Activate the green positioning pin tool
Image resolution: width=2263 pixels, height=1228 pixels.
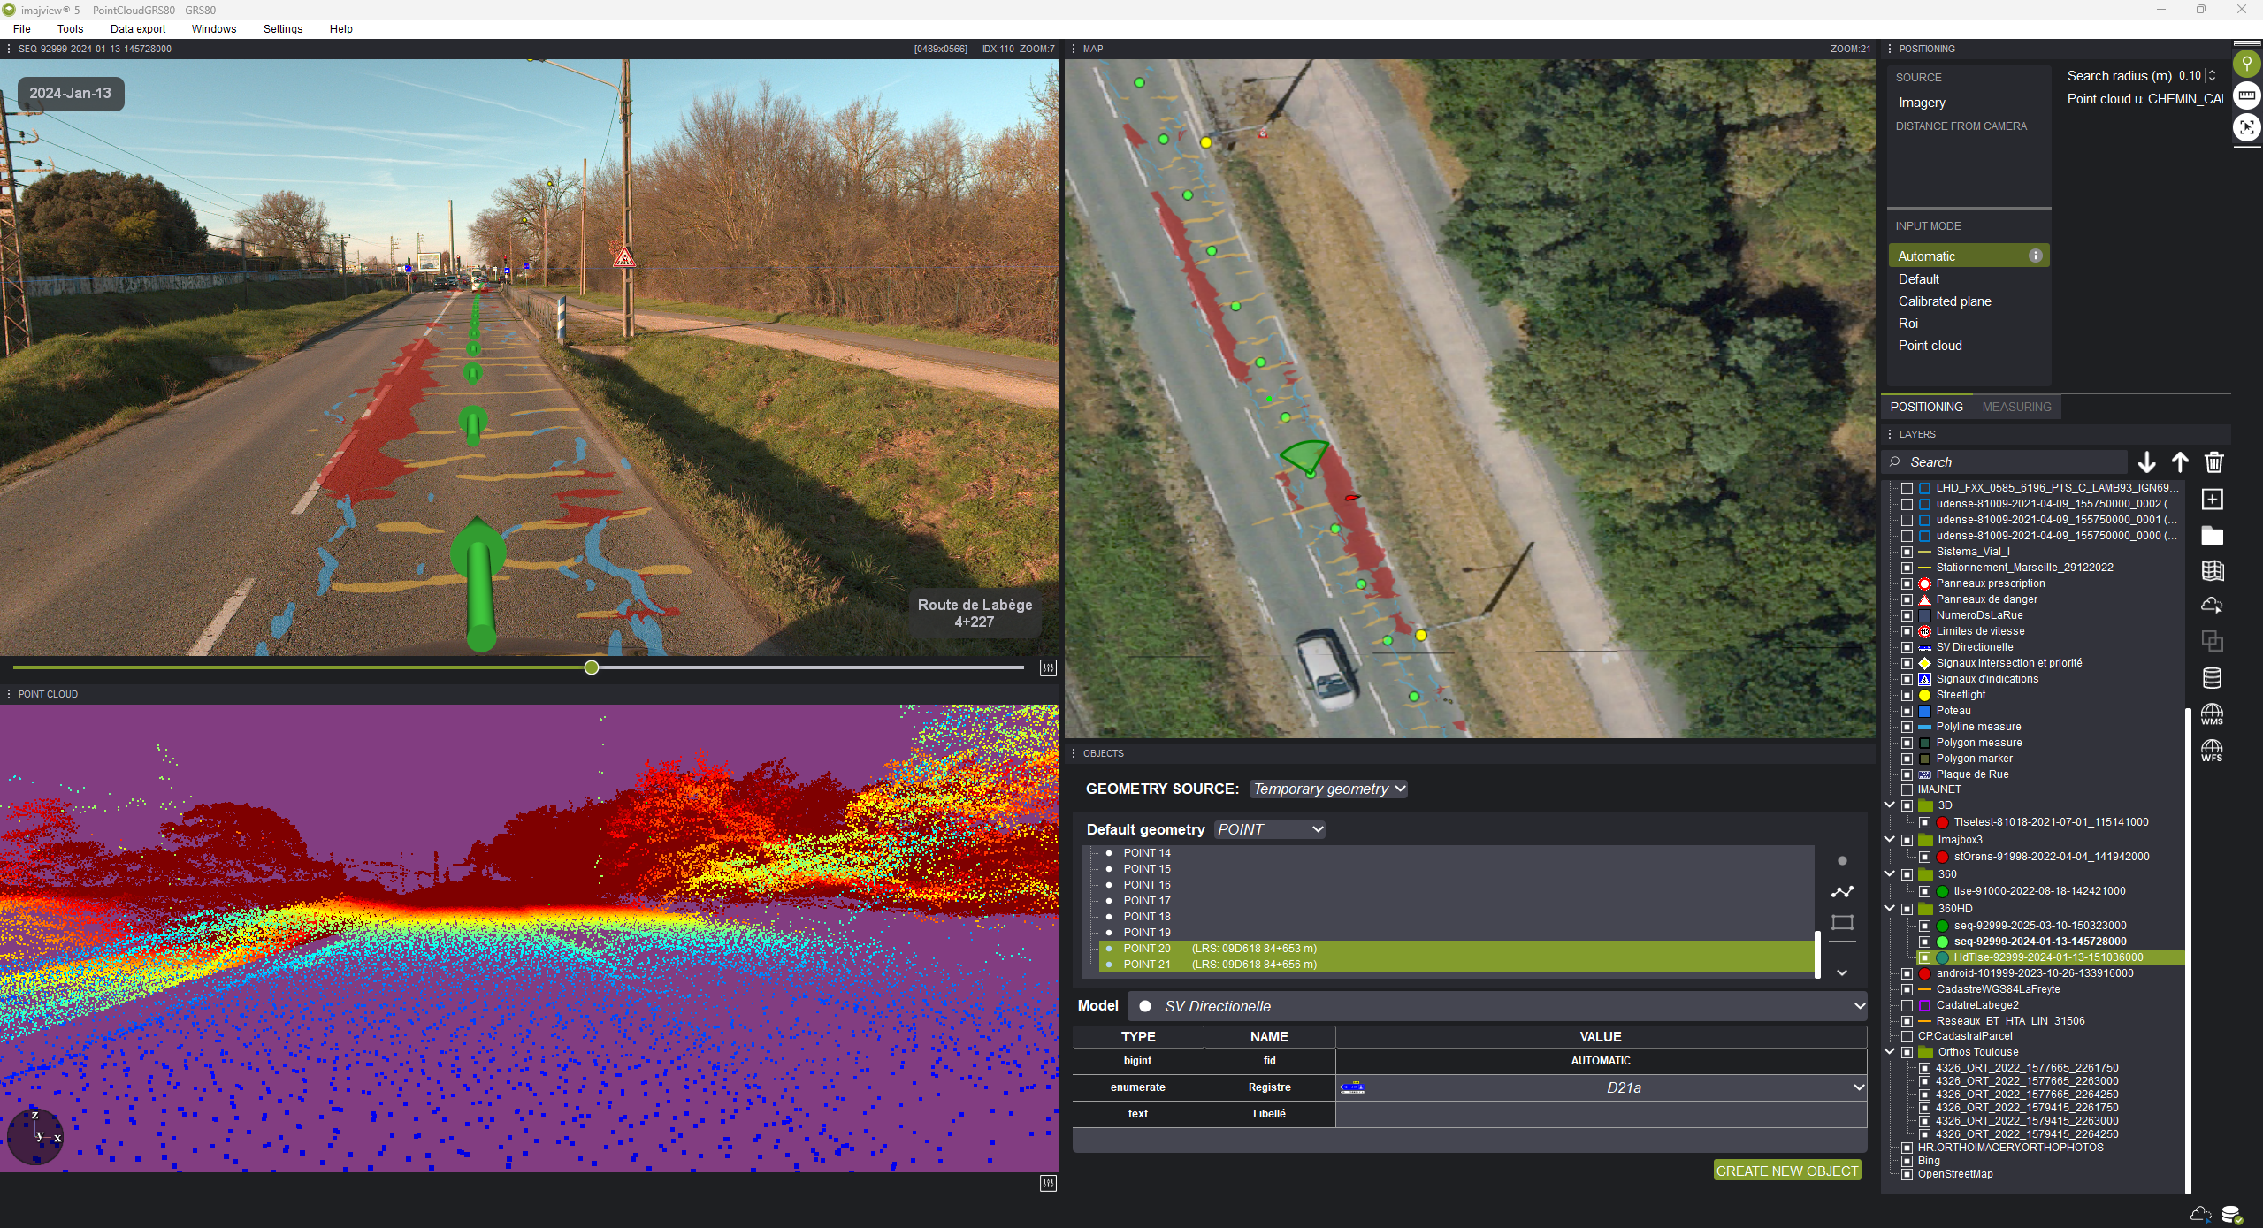(2247, 63)
